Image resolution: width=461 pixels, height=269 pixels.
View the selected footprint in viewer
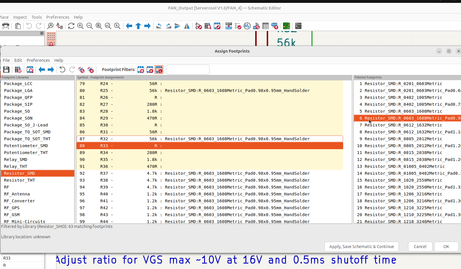30,70
